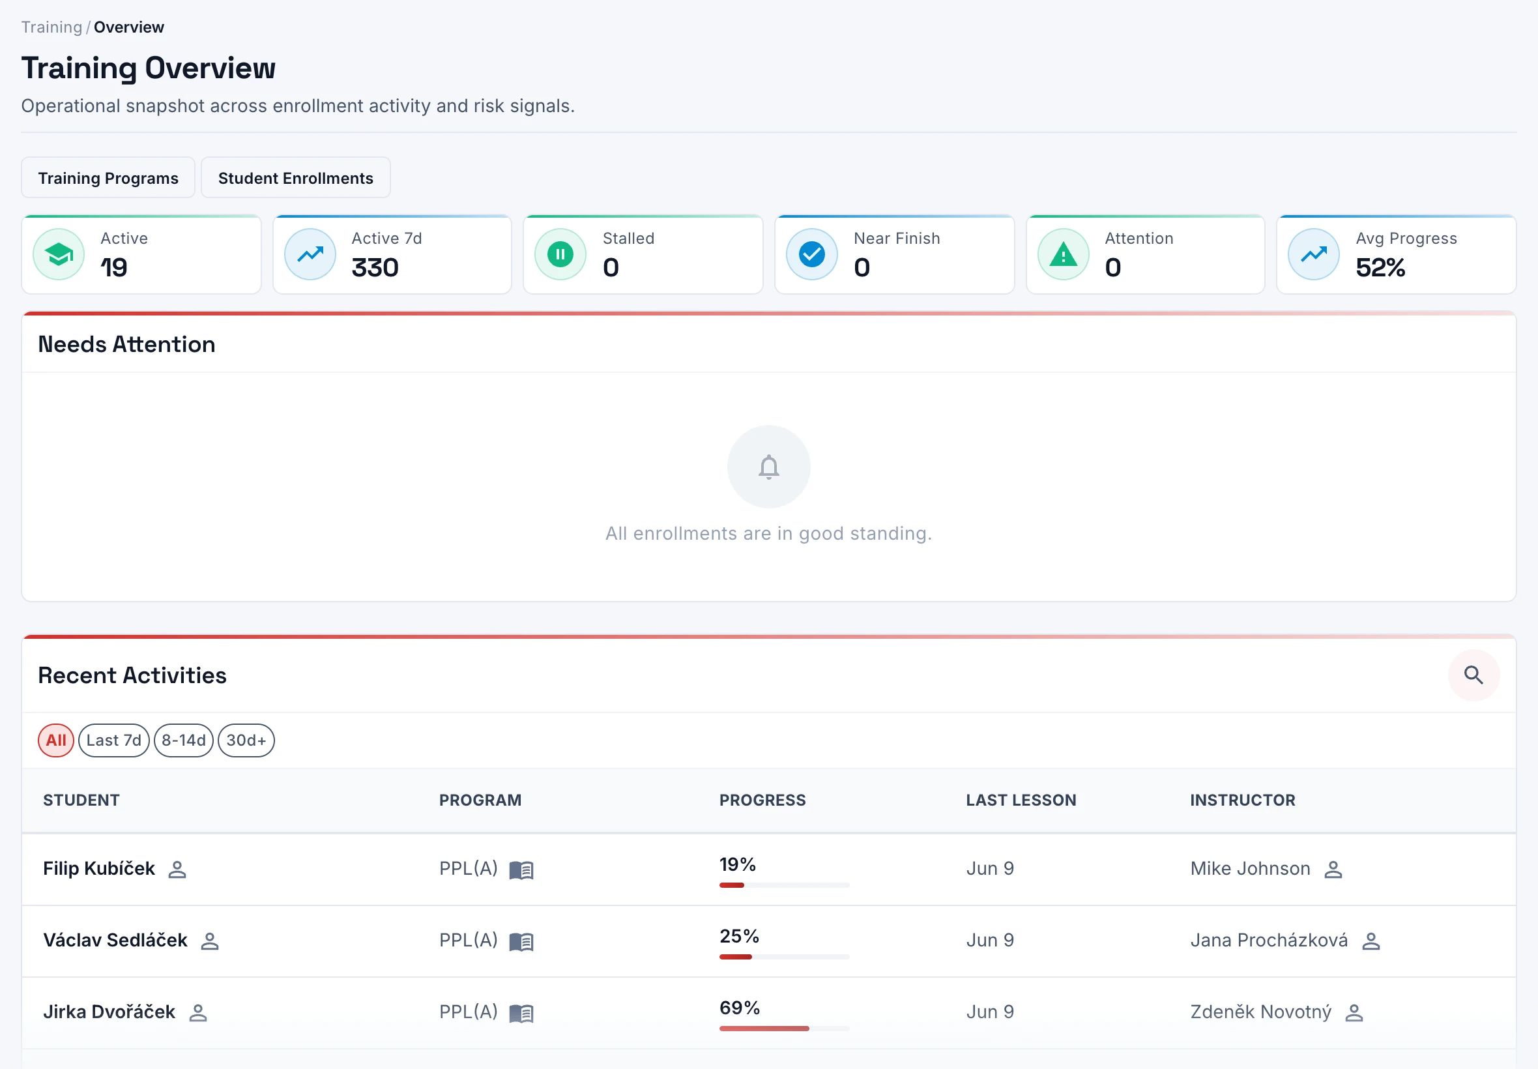Open search in Recent Activities

point(1473,675)
